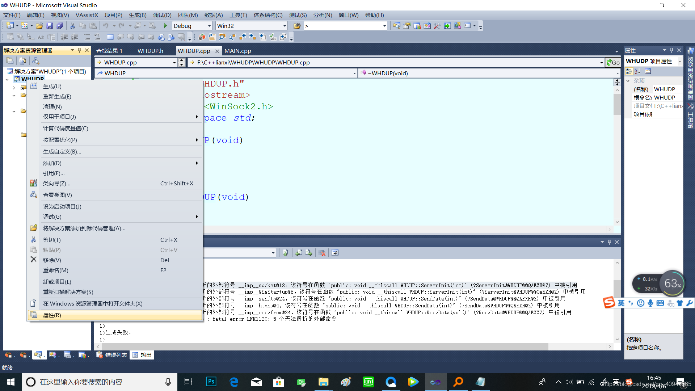
Task: Click the toggle bookmark toolbar icon
Action: [x=110, y=37]
